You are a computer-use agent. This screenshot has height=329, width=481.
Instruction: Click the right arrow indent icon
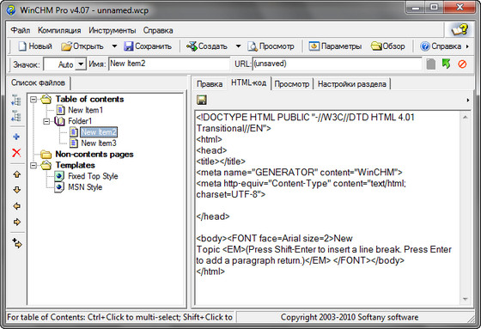17,222
